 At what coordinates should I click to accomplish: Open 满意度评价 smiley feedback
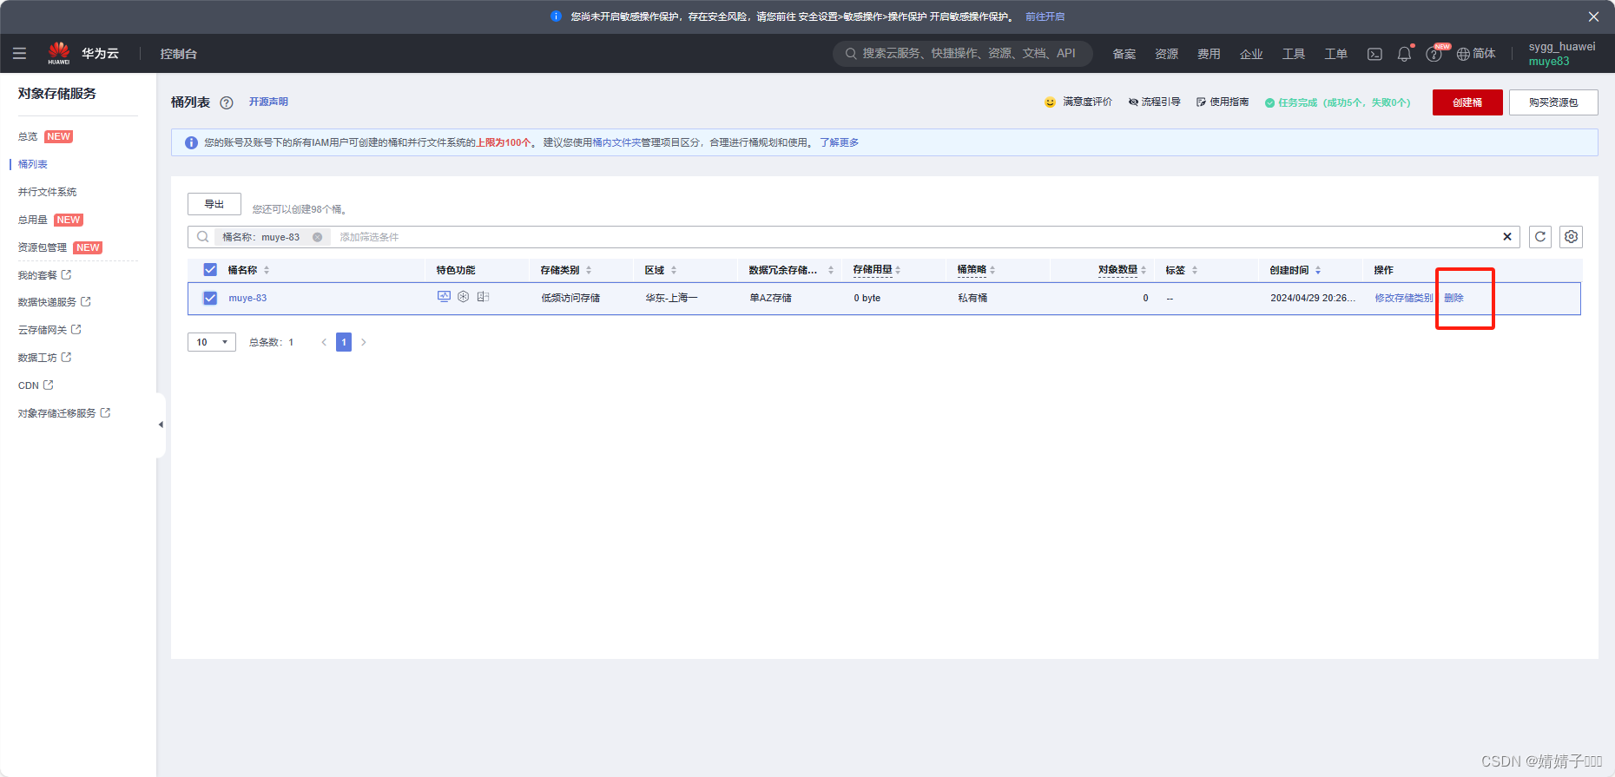(1078, 102)
